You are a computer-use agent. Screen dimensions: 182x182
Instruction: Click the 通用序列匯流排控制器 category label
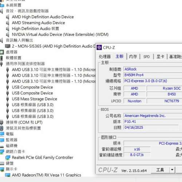25,64
